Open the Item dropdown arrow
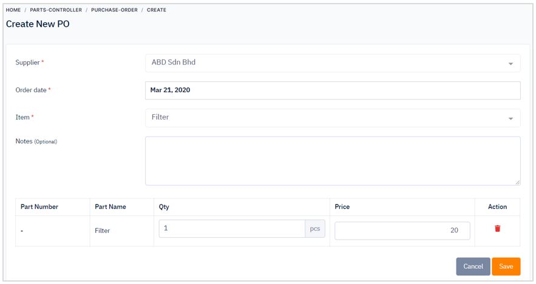 point(511,118)
